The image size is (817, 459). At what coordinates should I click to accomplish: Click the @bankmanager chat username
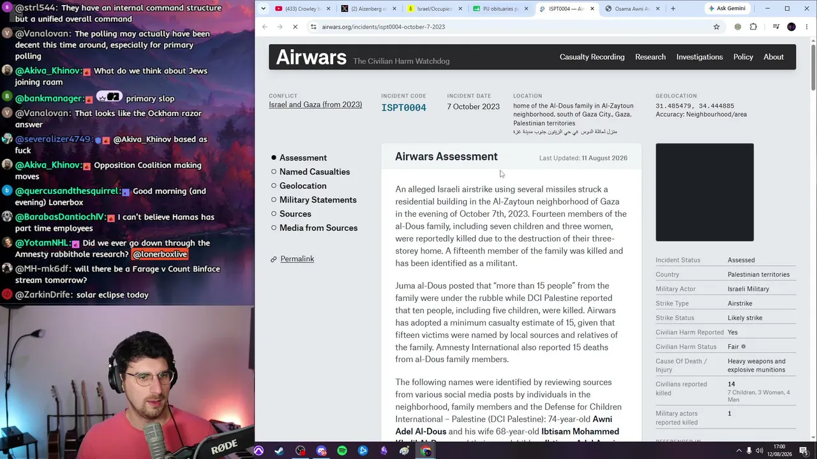pos(49,98)
